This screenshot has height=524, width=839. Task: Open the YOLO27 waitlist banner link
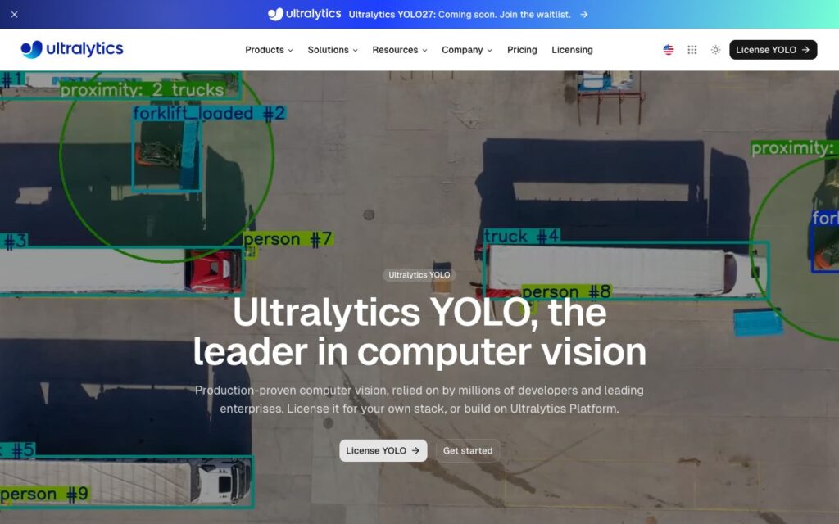click(460, 15)
